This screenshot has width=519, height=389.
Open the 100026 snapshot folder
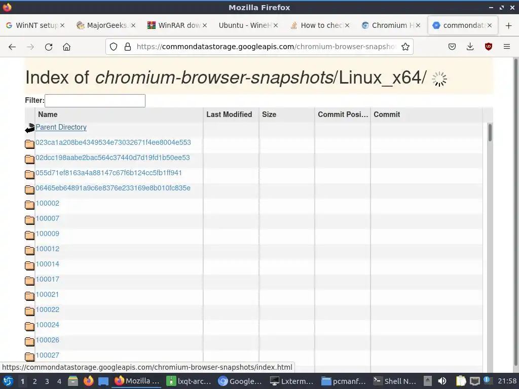[x=47, y=340]
